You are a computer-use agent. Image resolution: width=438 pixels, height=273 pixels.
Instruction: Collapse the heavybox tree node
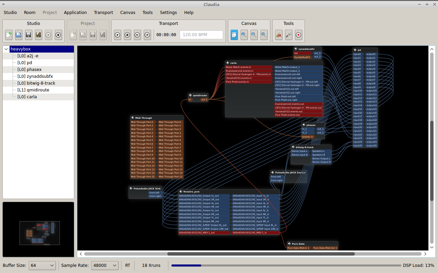pos(6,49)
